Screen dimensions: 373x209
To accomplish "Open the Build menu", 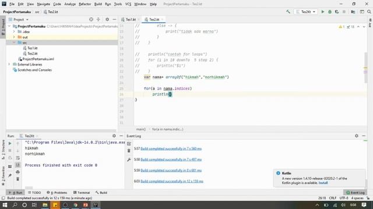I will tap(98, 4).
